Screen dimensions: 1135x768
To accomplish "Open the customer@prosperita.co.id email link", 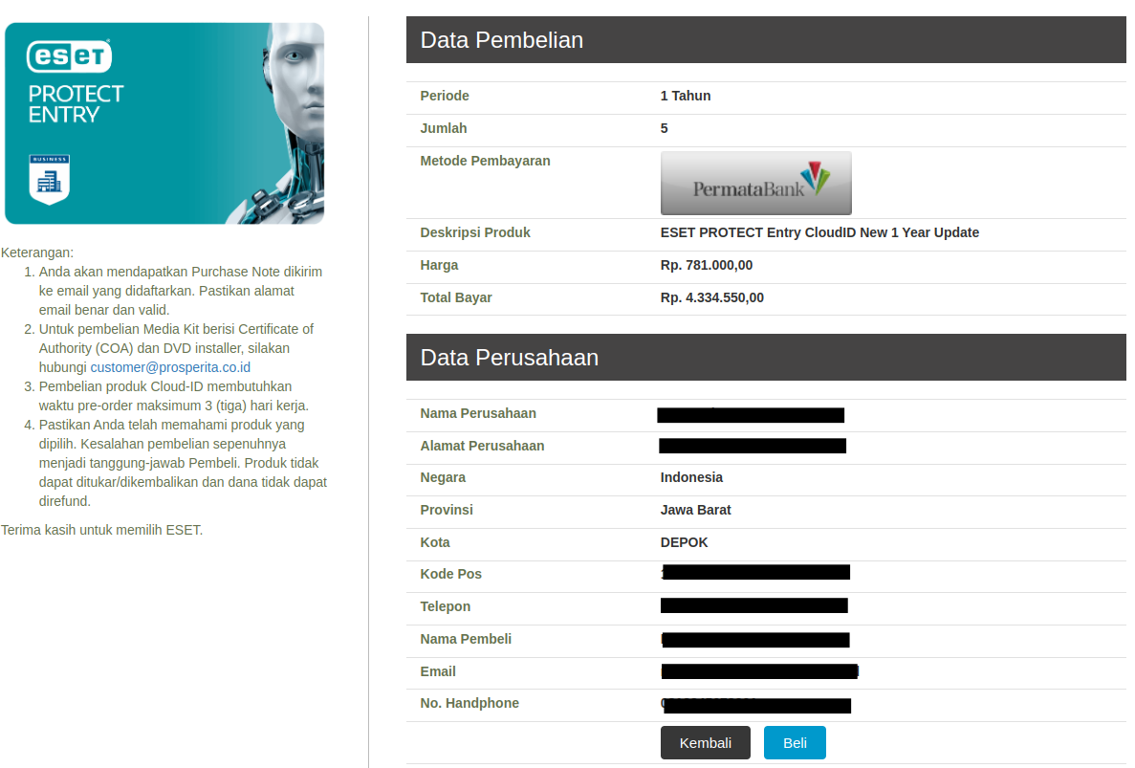I will [x=170, y=367].
